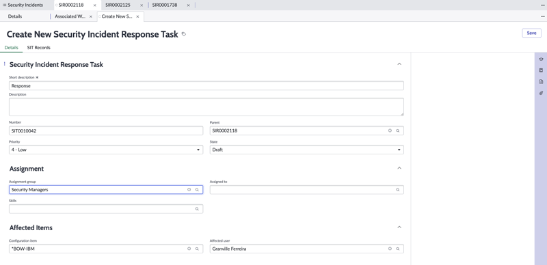Open the attachments paperclip icon

click(541, 93)
